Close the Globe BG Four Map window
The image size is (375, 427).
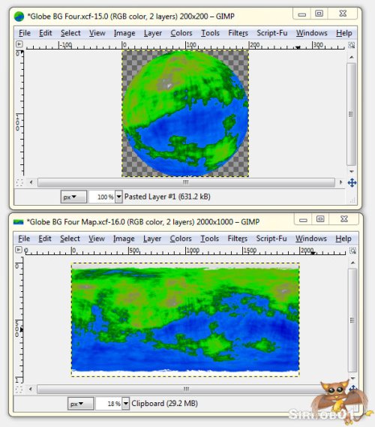click(x=344, y=219)
